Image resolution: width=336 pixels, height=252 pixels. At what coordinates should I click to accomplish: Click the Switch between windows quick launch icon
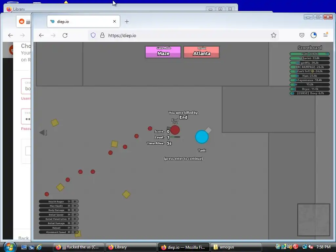pos(31,247)
